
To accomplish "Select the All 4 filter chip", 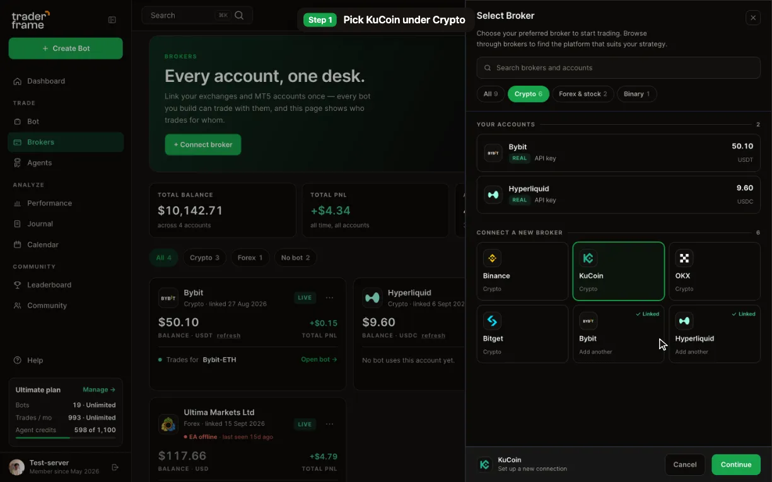I will point(163,258).
